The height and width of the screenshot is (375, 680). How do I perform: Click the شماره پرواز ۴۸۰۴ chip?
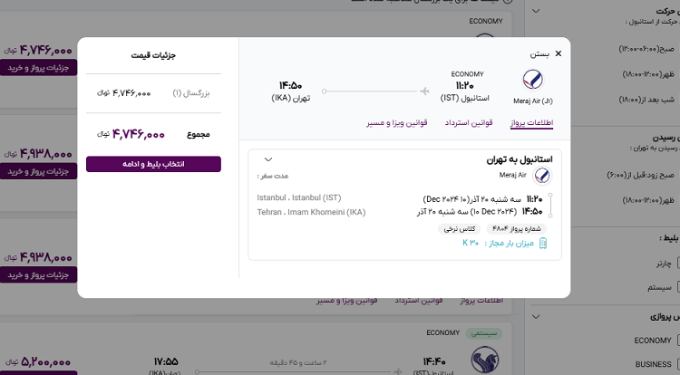[x=517, y=228]
